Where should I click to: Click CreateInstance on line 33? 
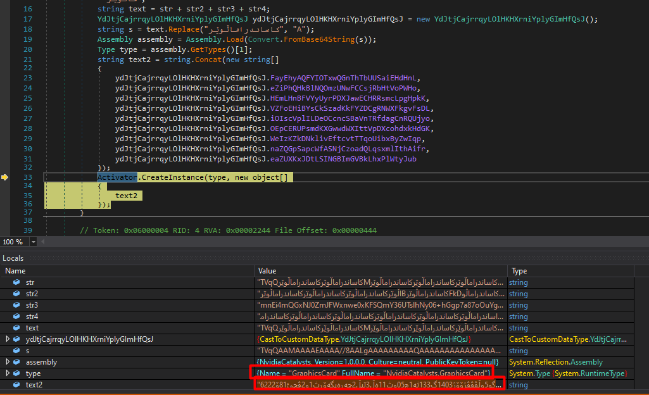pyautogui.click(x=172, y=177)
